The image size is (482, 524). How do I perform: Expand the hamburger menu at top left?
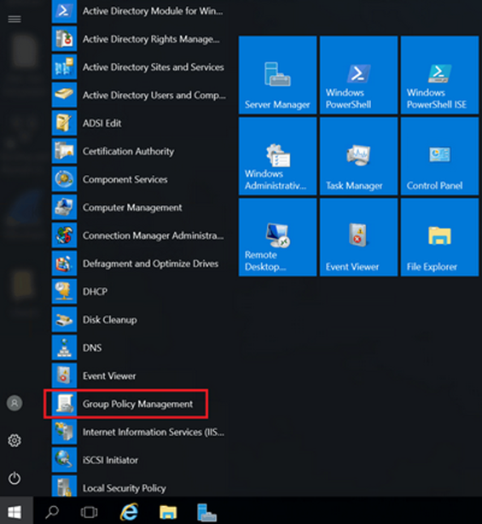pos(15,19)
